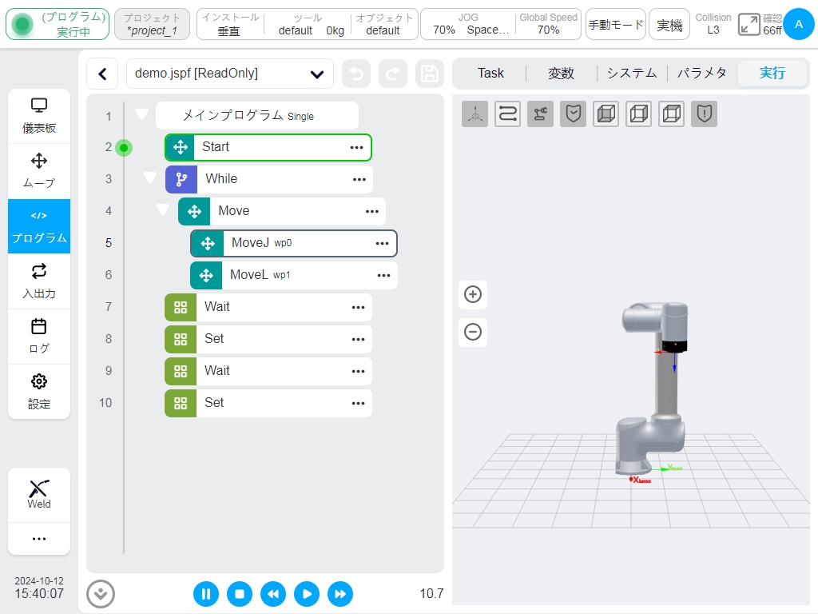
Task: Collapse the While block
Action: 149,177
